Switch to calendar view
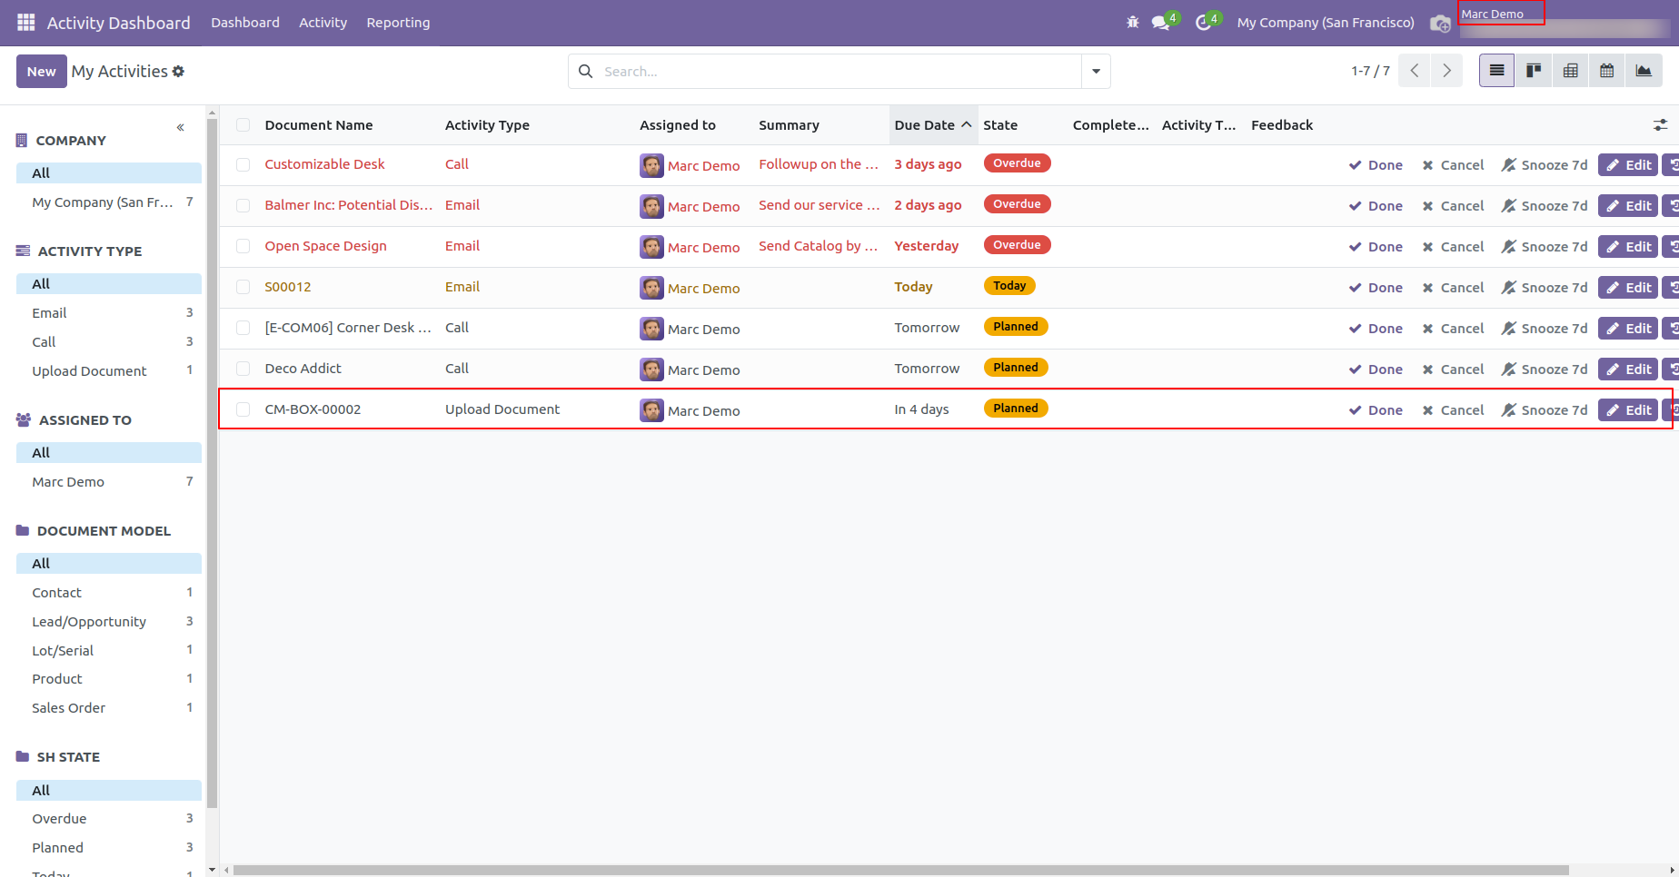1679x877 pixels. click(1607, 71)
